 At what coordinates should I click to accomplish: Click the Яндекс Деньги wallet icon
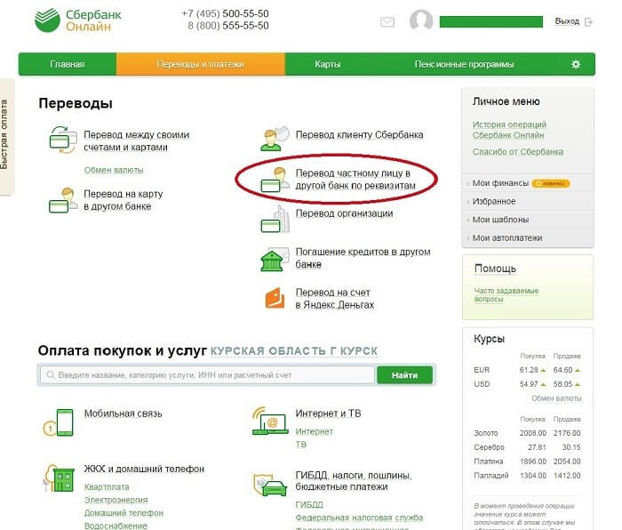click(275, 298)
